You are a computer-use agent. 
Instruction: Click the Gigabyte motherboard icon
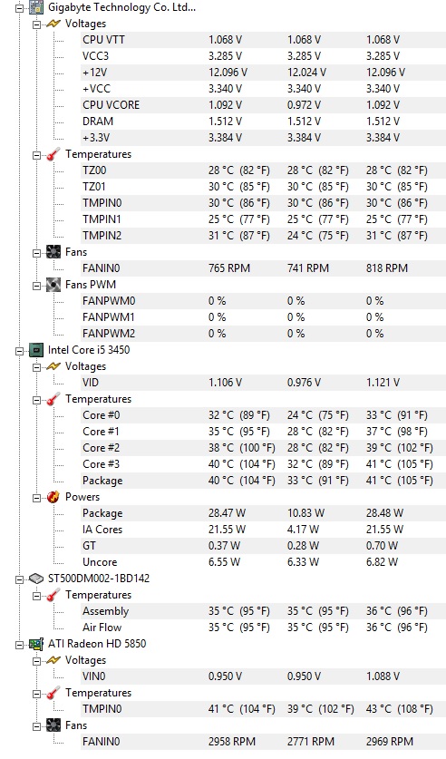(35, 7)
